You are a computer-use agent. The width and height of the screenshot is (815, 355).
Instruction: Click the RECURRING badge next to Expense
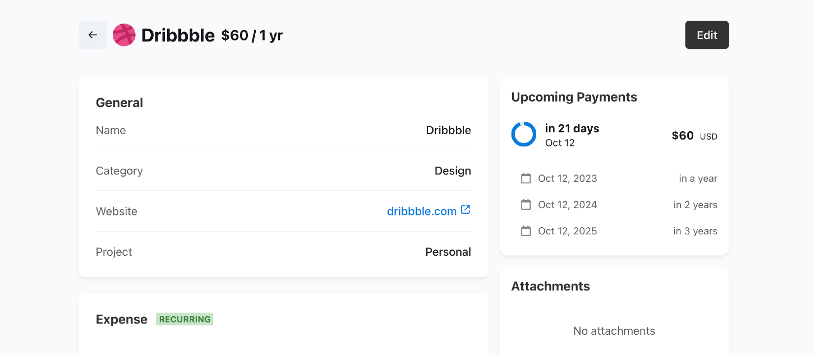point(185,319)
